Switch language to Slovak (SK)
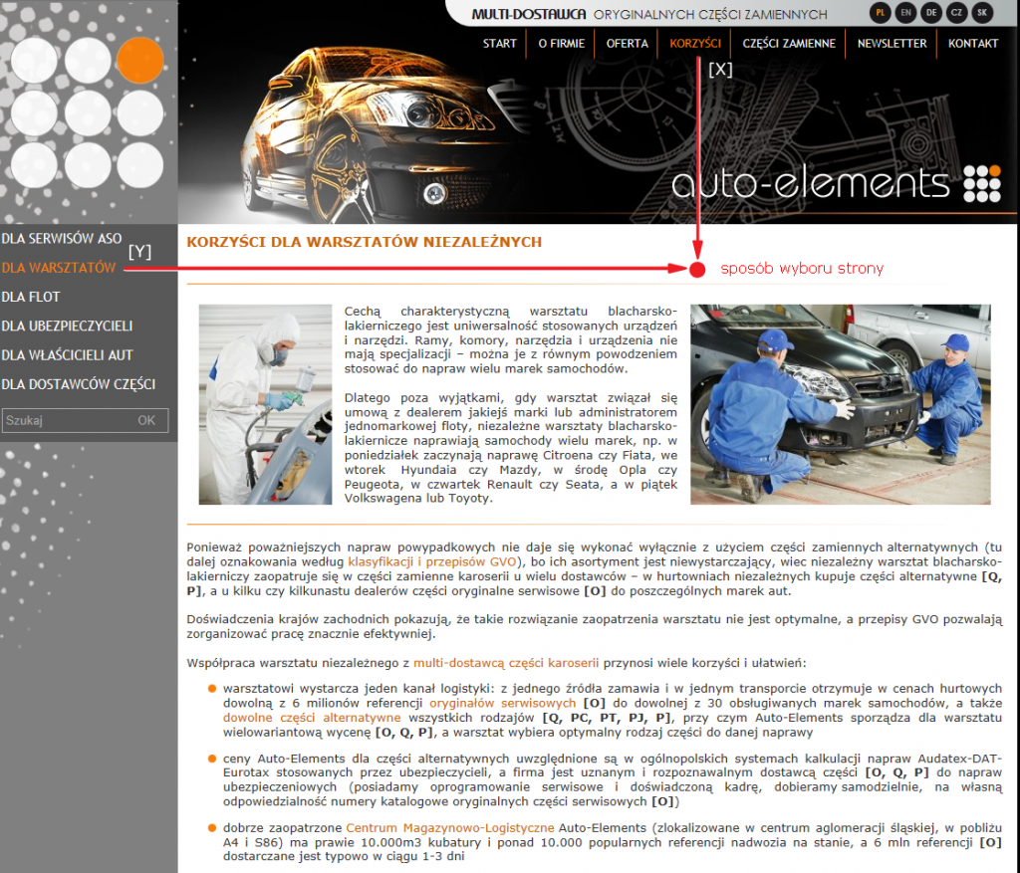 click(981, 12)
